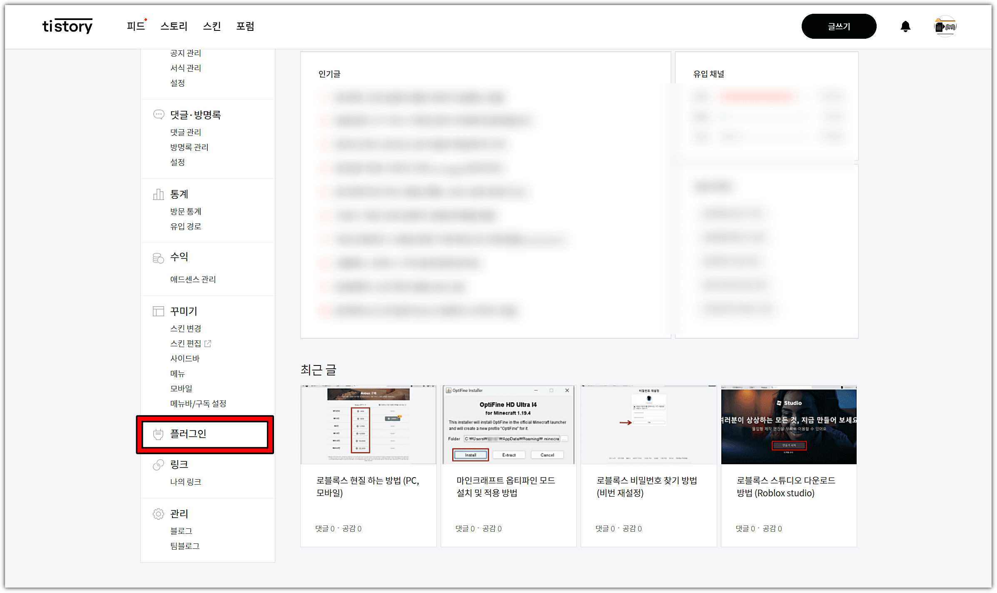The image size is (997, 593).
Task: Click the 링크 chain icon
Action: coord(158,465)
